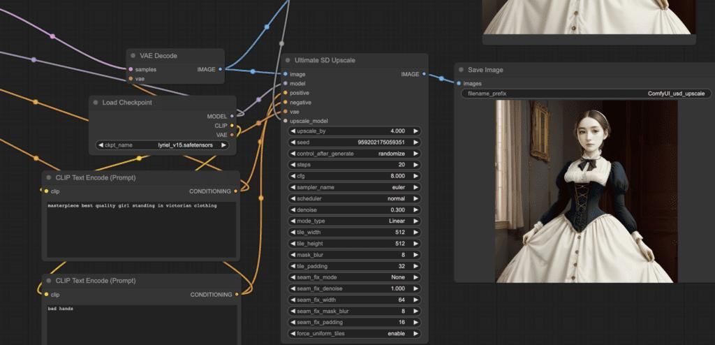The image size is (715, 345).
Task: Click the IMAGE output port on Ultimate SD Upscale
Action: click(425, 74)
